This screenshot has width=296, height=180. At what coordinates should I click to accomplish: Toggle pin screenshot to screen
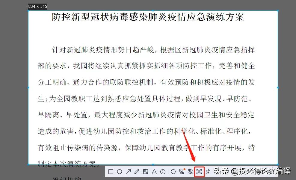coord(209,172)
